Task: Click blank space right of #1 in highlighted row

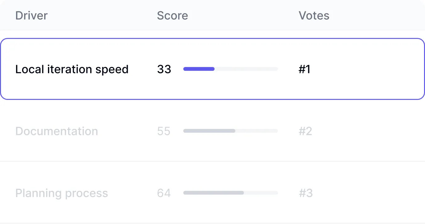Action: coord(366,69)
